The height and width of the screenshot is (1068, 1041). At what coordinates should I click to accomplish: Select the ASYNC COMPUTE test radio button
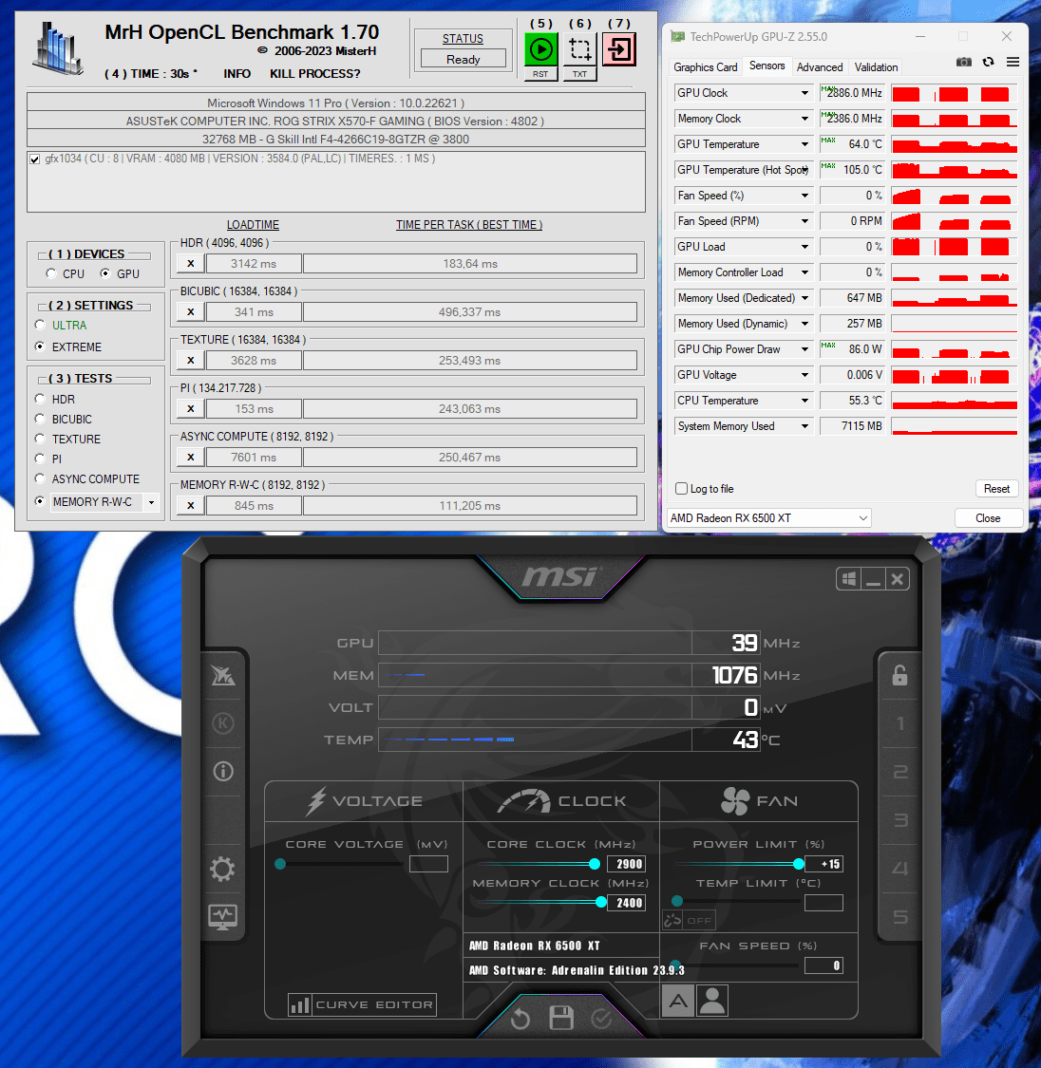(x=40, y=478)
